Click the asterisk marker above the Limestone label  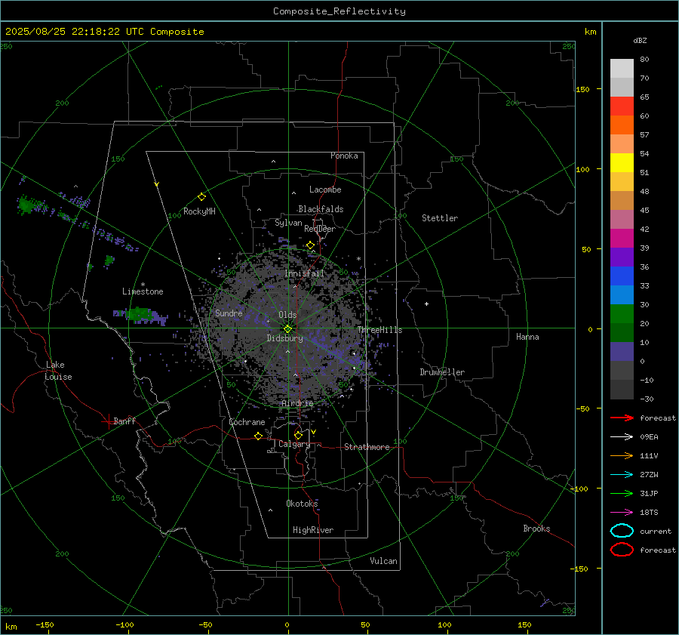click(x=143, y=285)
